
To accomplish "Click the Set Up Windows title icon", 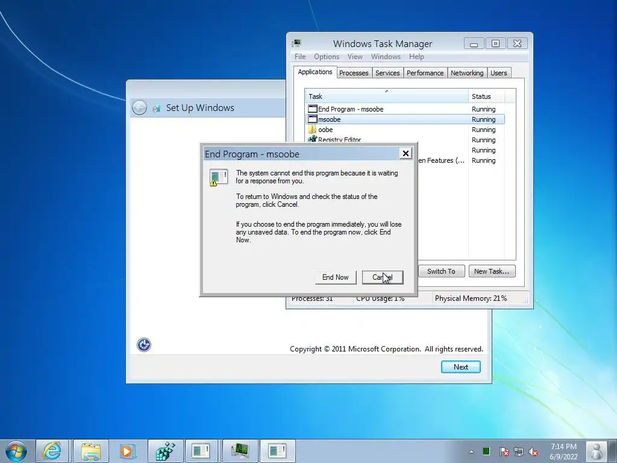I will [157, 108].
